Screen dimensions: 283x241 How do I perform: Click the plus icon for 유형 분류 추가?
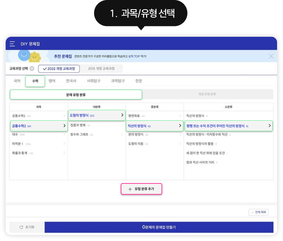click(x=130, y=189)
